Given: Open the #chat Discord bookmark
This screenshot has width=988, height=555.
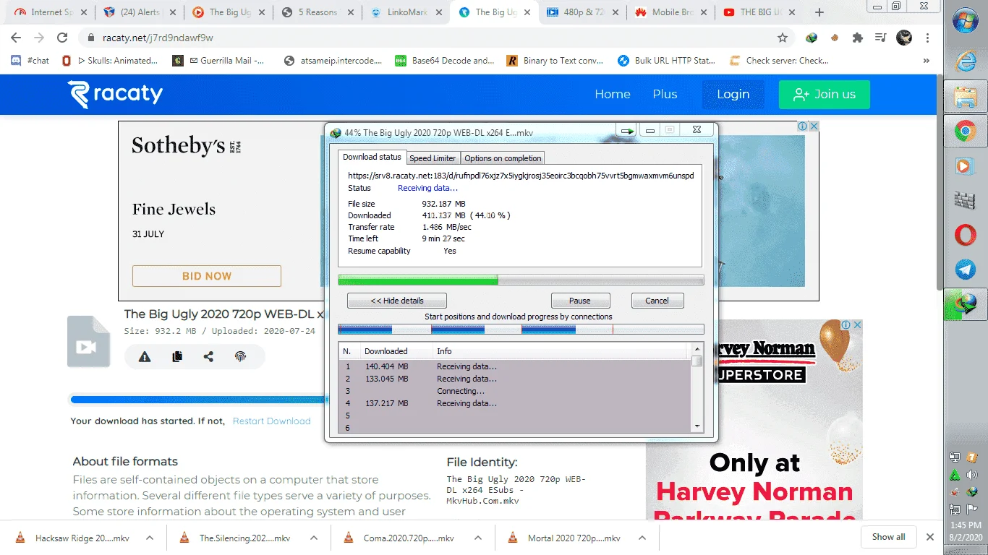Looking at the screenshot, I should 30,61.
